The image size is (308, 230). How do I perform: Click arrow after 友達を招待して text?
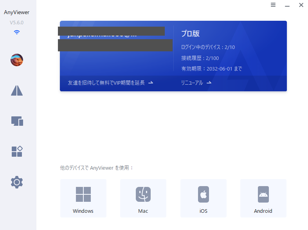point(151,83)
